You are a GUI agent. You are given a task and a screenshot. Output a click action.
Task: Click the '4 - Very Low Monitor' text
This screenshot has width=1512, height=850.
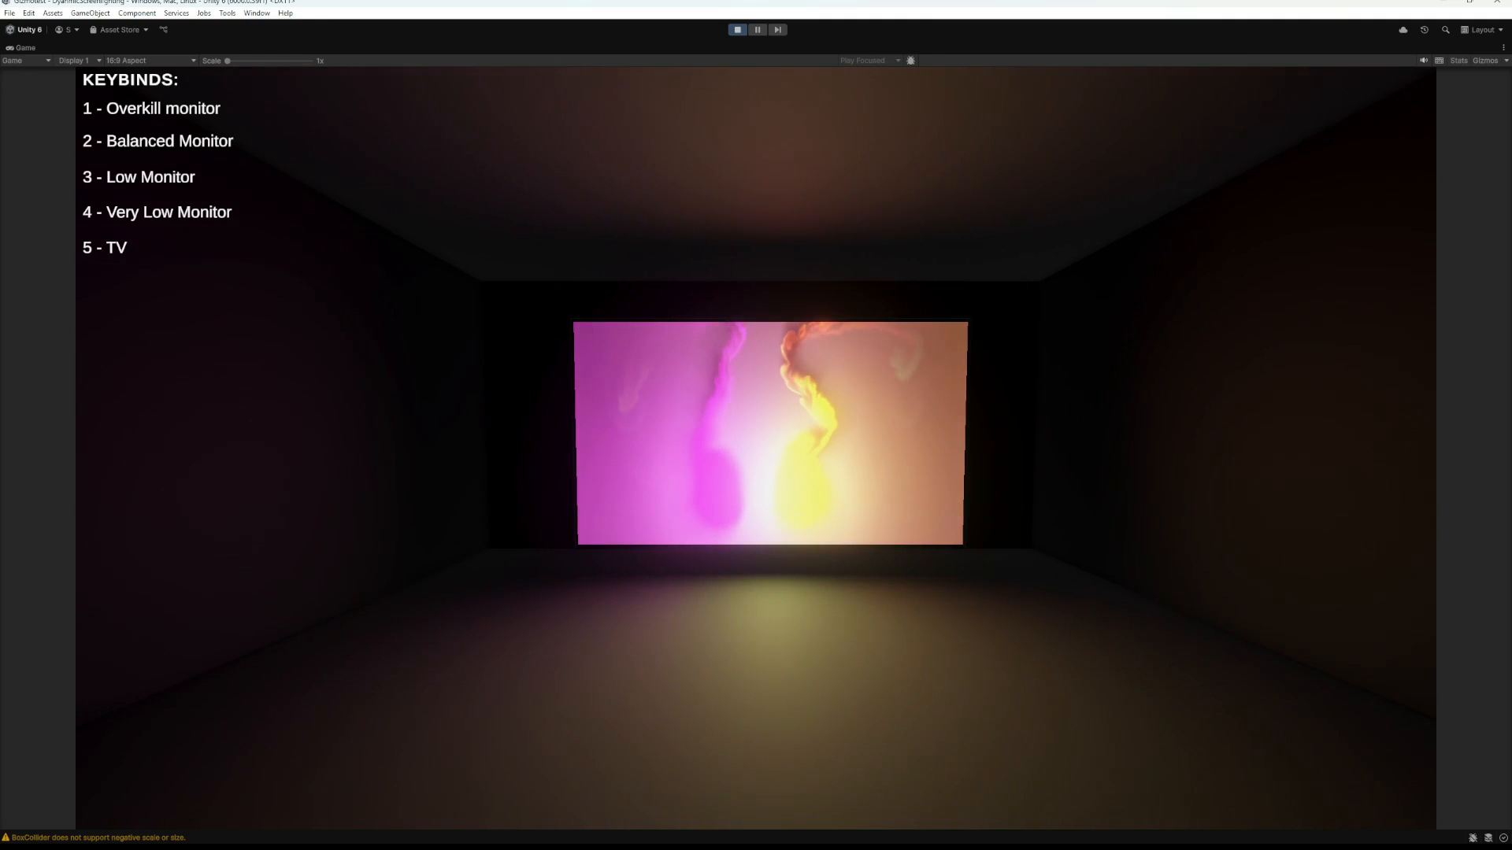click(157, 213)
